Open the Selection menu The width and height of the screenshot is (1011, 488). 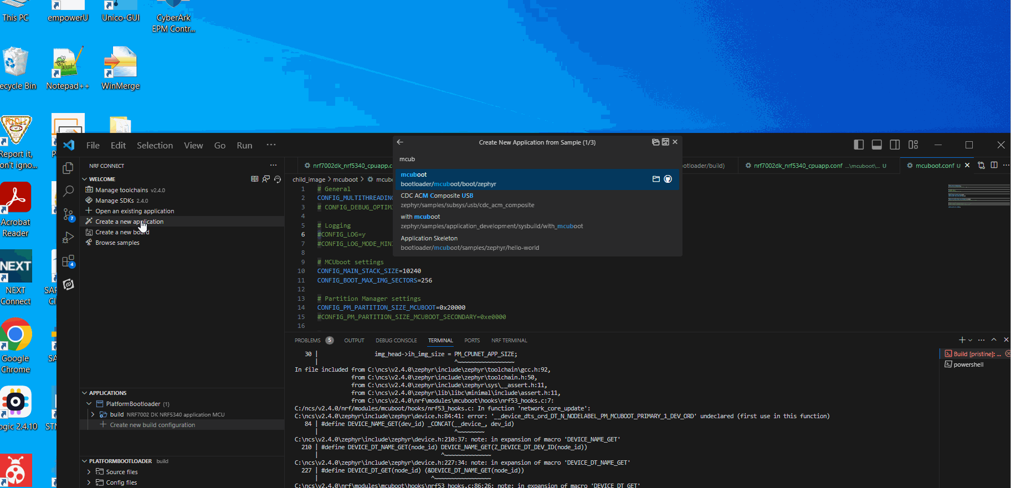coord(155,145)
